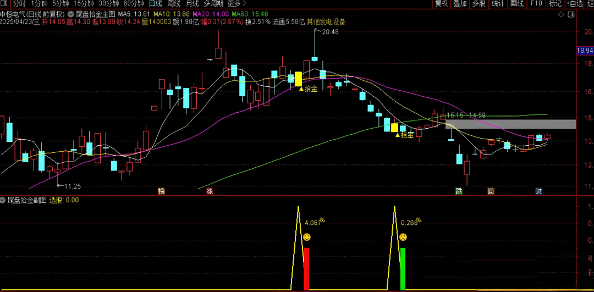Click the red bar in sub-chart

click(306, 268)
